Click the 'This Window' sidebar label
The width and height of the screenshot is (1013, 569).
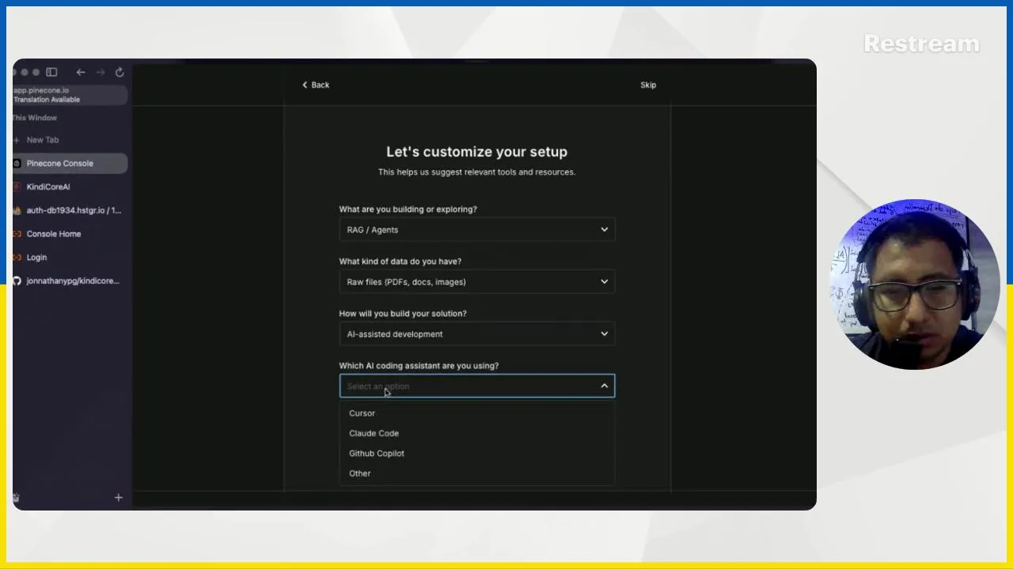(35, 118)
